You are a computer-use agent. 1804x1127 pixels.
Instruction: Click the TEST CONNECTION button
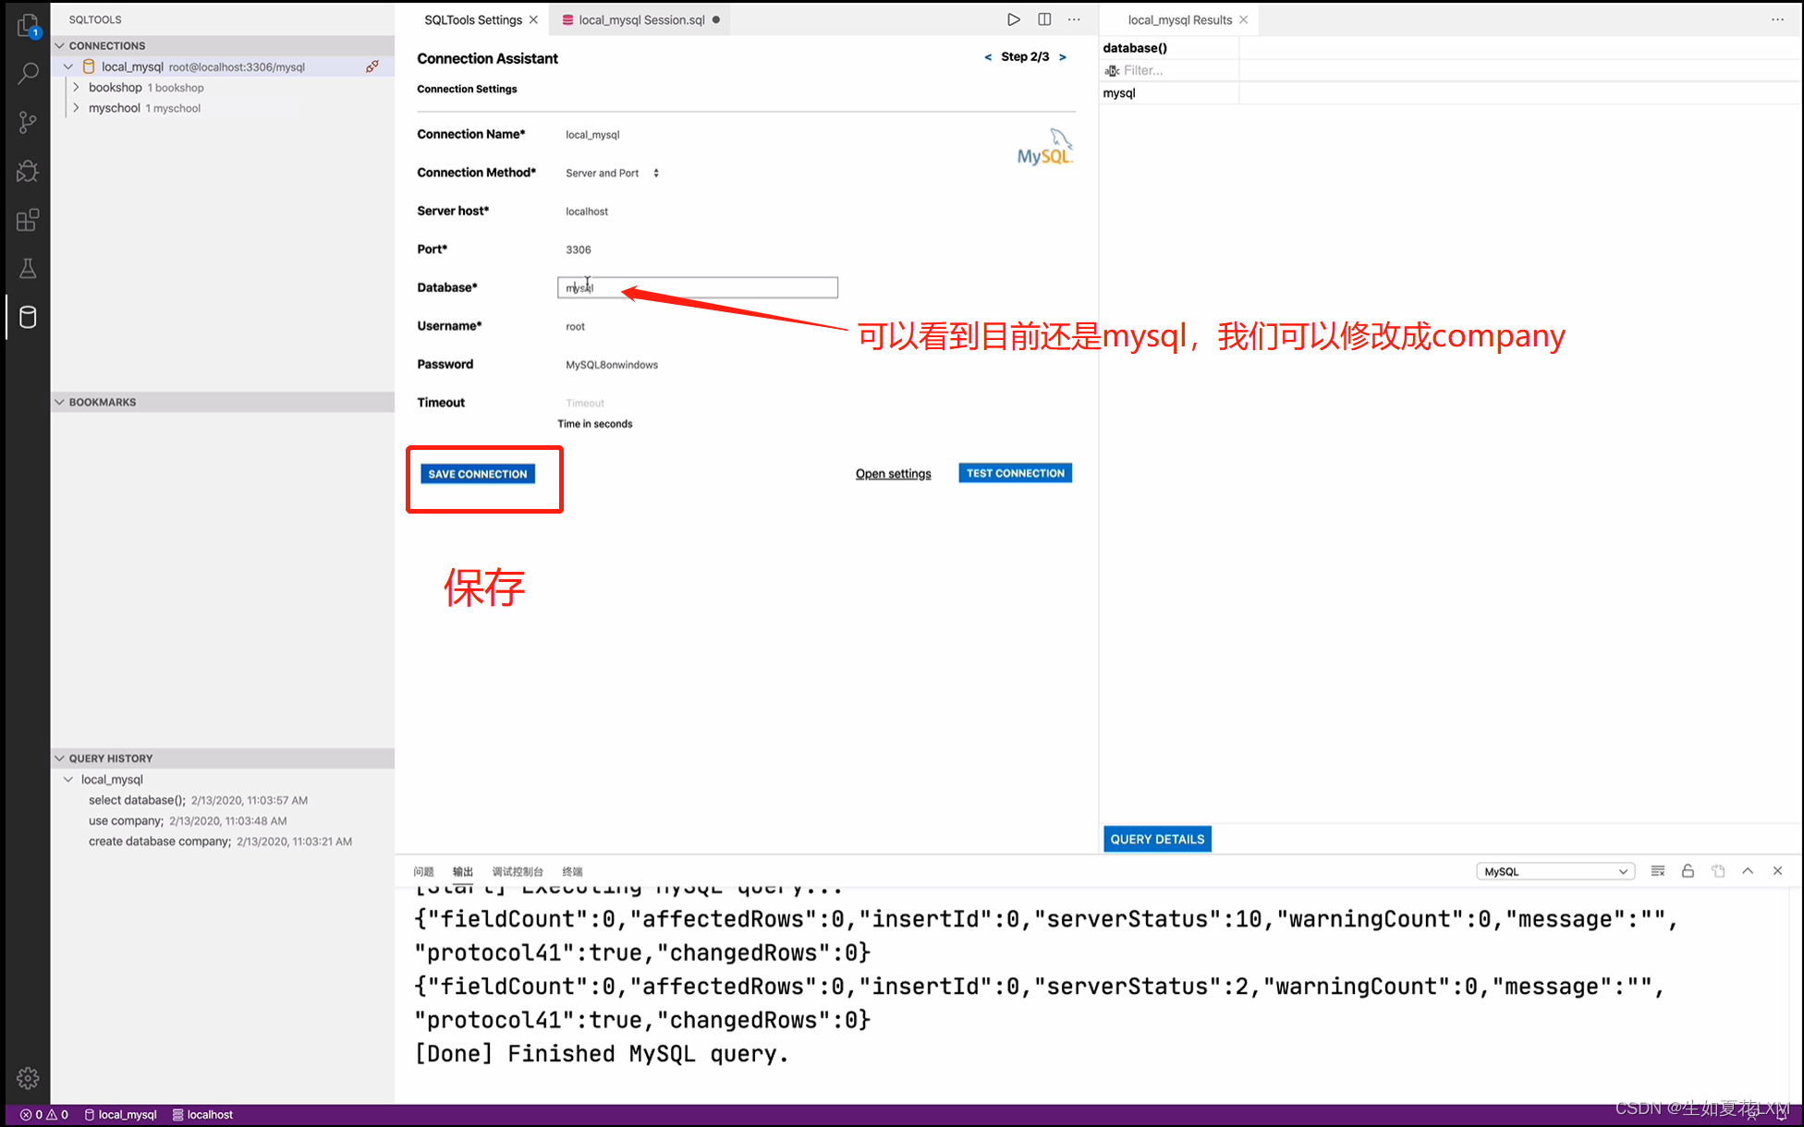(1016, 473)
